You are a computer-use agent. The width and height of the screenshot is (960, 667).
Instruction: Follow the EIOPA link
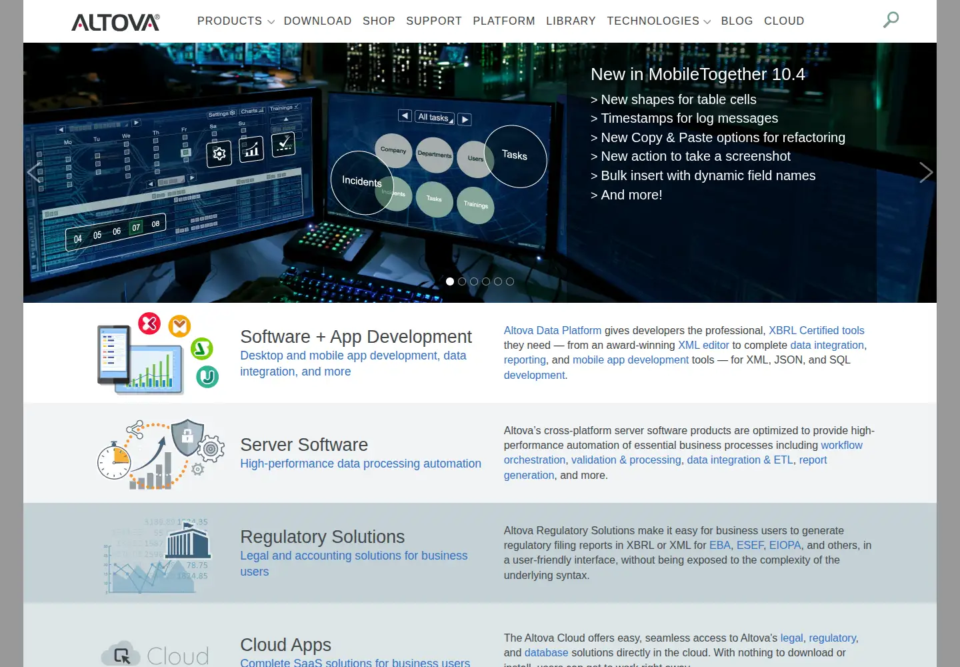[x=785, y=545]
